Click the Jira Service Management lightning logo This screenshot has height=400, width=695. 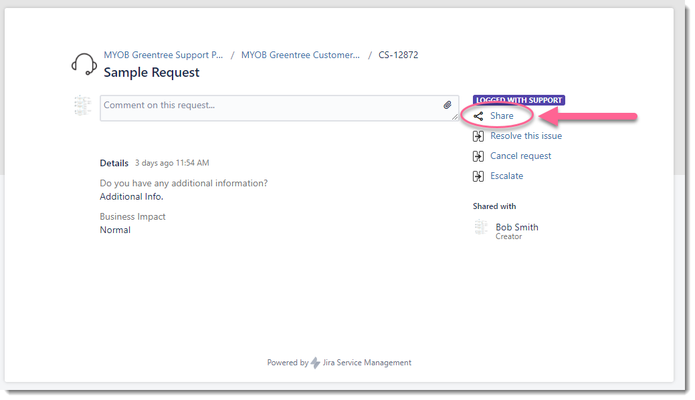(315, 363)
